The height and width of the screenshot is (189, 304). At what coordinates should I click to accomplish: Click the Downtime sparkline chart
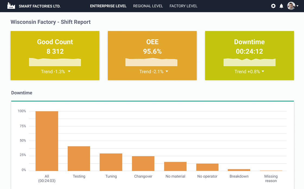coord(249,62)
